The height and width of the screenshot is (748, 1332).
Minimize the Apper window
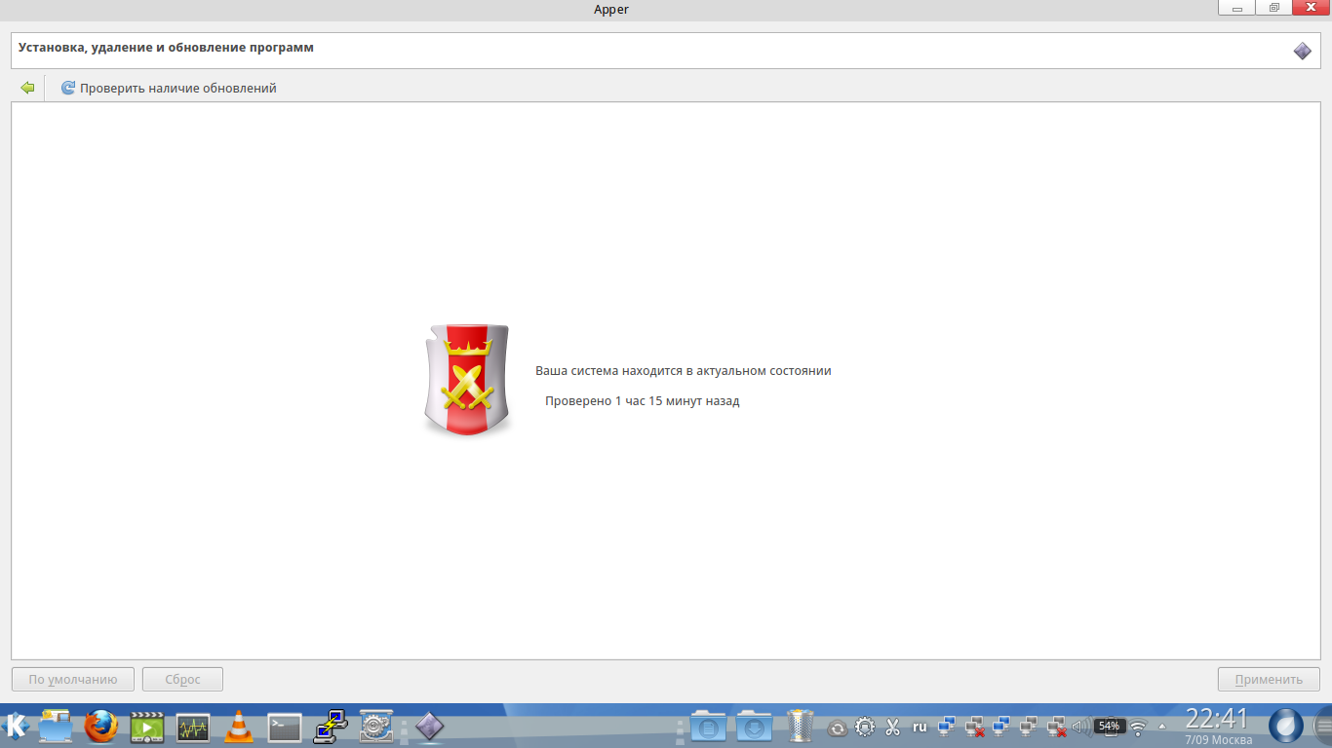1236,8
